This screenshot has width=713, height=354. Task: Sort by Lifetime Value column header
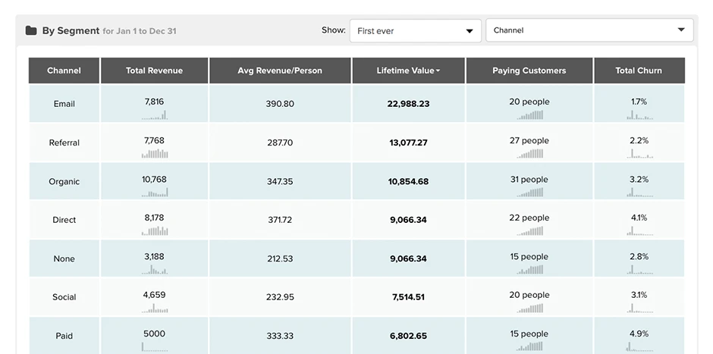(408, 70)
